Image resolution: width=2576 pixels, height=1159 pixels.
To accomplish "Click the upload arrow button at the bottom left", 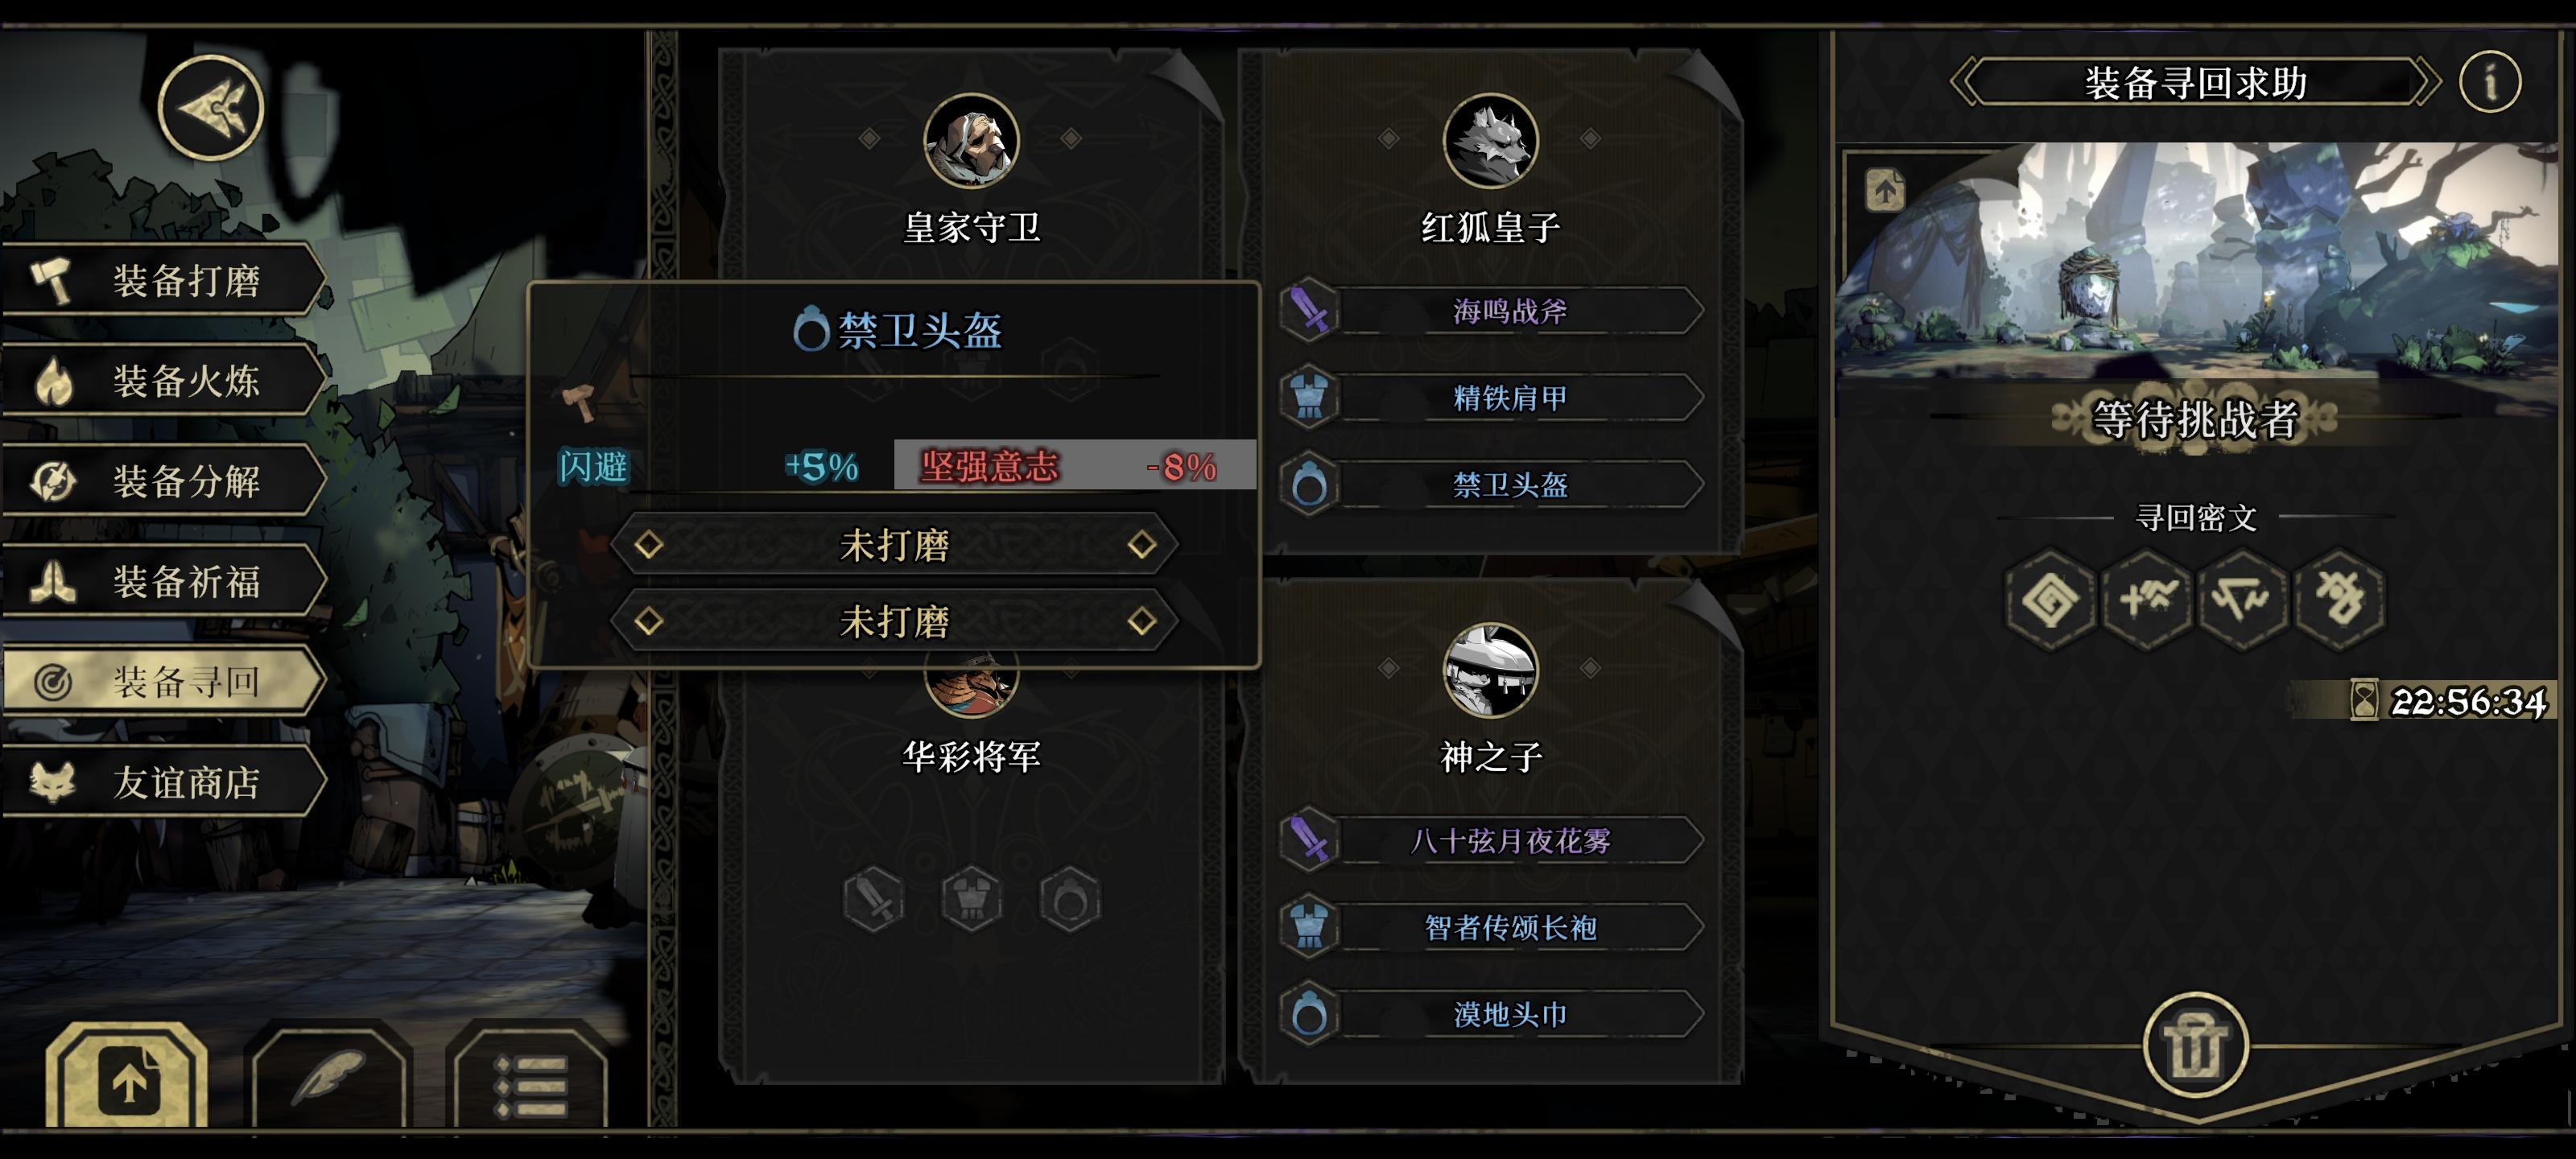I will point(127,1078).
